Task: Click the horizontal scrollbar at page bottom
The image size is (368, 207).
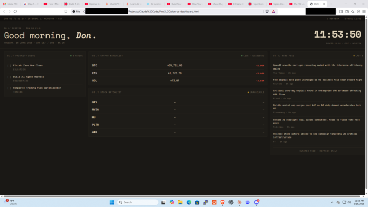Action: (x=181, y=196)
